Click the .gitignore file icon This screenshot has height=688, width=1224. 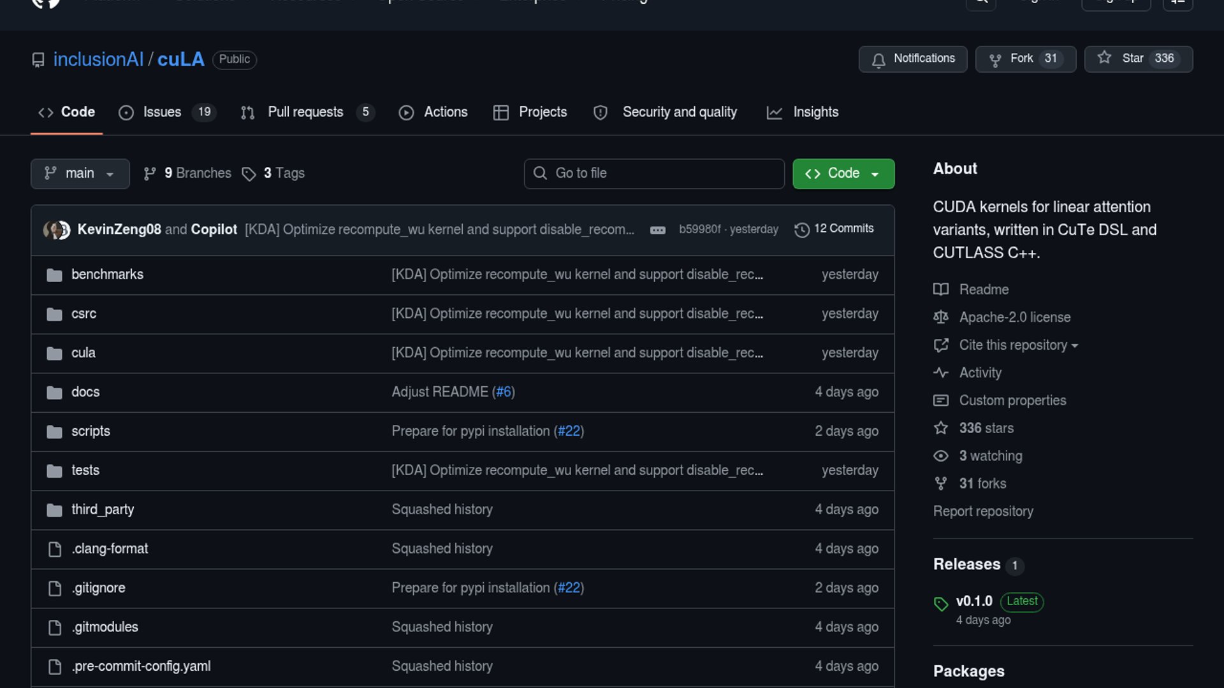click(55, 588)
